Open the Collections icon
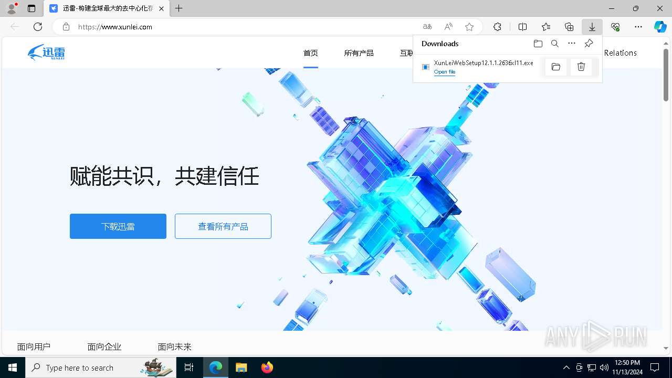672x378 pixels. point(569,27)
